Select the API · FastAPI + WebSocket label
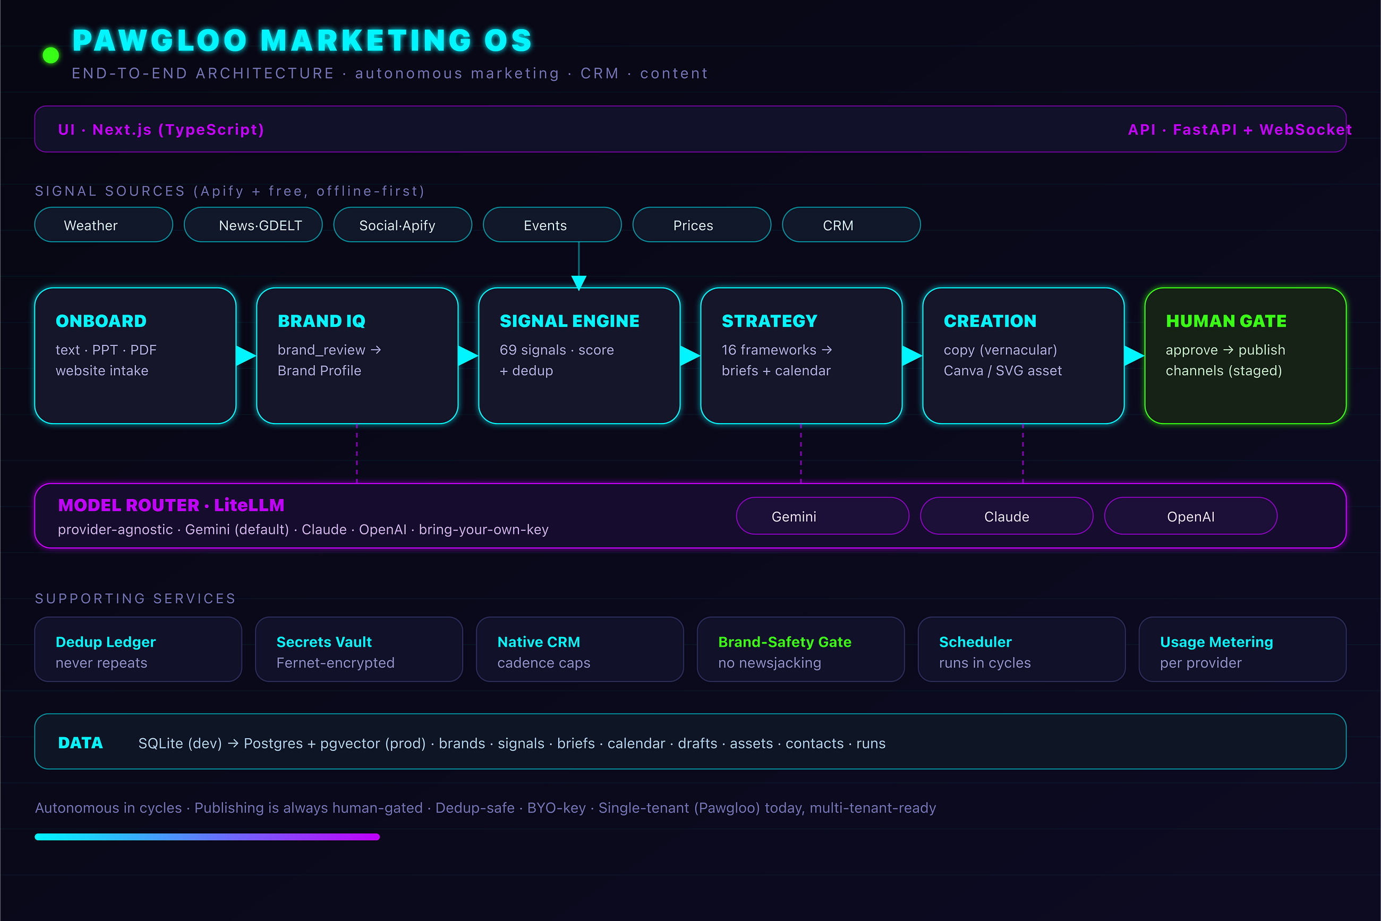This screenshot has width=1381, height=921. click(1240, 129)
